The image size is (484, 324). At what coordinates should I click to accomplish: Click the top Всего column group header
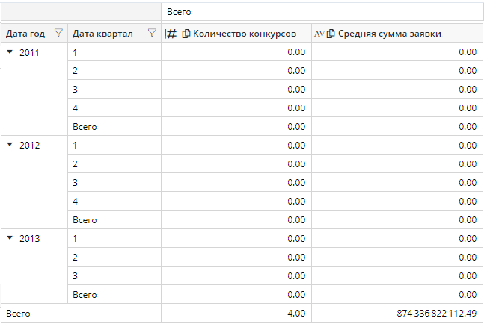click(x=180, y=12)
